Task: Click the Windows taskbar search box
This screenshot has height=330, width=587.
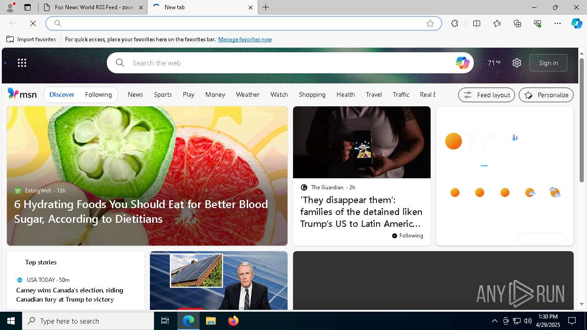Action: pyautogui.click(x=88, y=321)
